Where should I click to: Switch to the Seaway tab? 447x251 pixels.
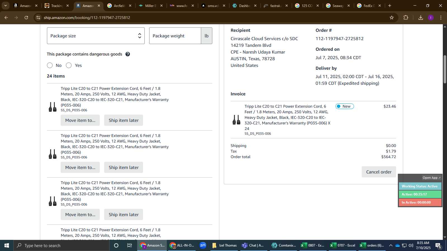coord(338,6)
